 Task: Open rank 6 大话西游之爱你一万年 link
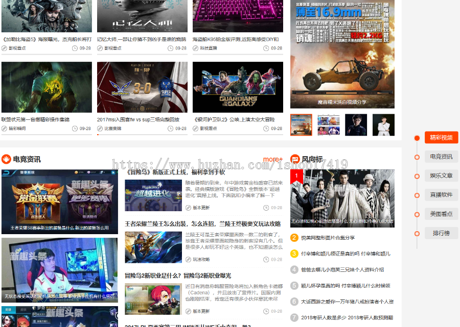(348, 301)
